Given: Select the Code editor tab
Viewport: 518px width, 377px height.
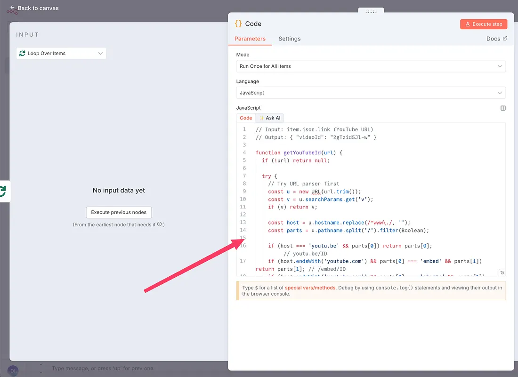Looking at the screenshot, I should click(246, 118).
